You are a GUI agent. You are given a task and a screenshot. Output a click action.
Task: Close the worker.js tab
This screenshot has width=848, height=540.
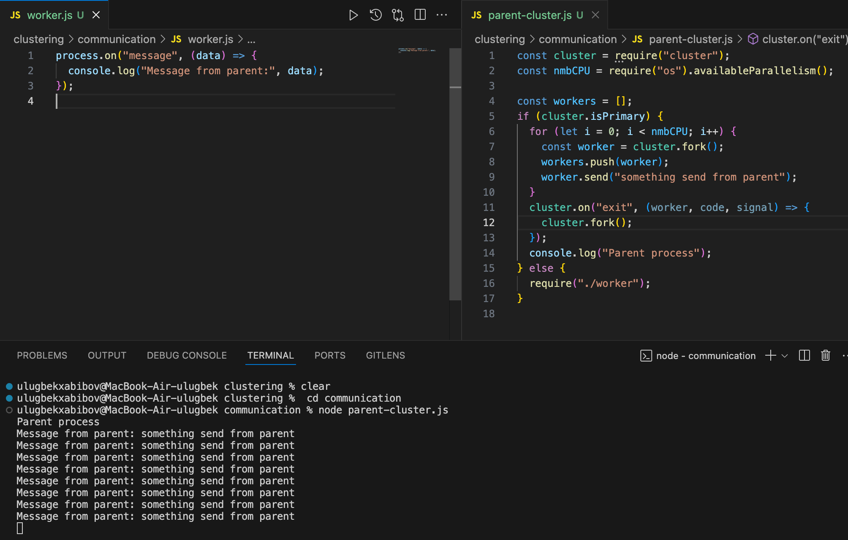(x=96, y=15)
